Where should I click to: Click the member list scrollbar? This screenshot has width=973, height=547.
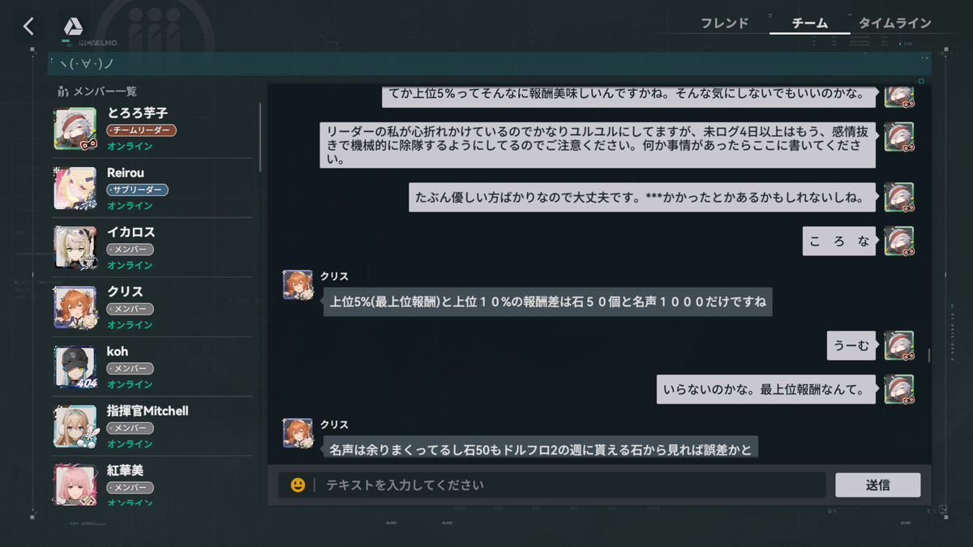[260, 136]
